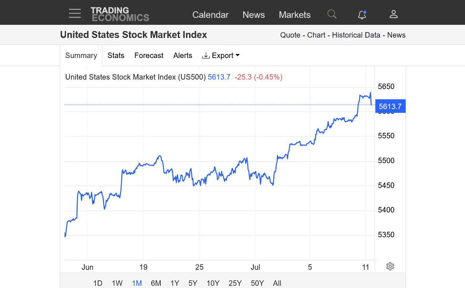Open the hamburger menu icon
Image resolution: width=465 pixels, height=288 pixels.
[x=75, y=14]
